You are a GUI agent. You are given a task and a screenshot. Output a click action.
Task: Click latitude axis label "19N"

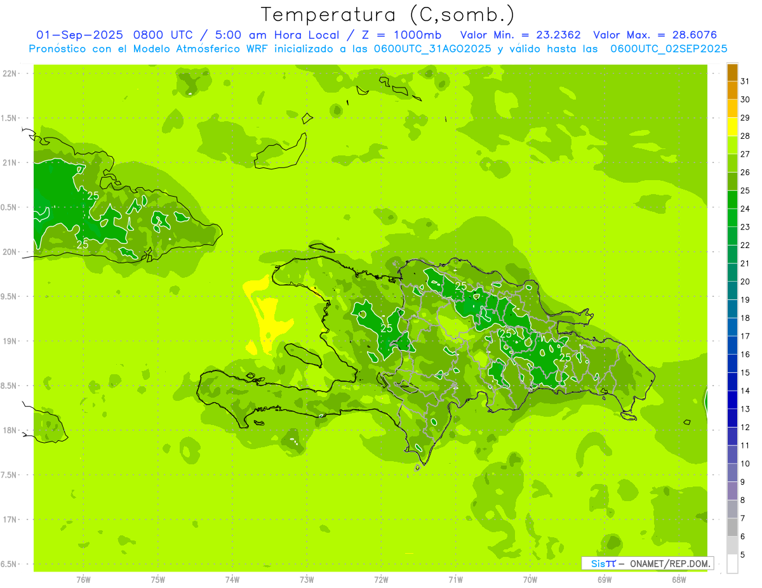[x=10, y=341]
